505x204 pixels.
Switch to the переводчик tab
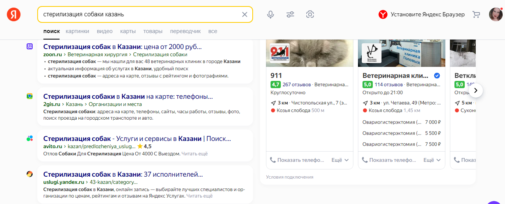[x=185, y=31]
